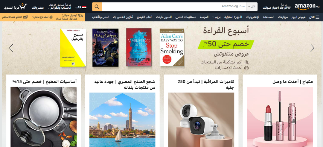Click the Amazon.eg logo
Screen dimensions: 323x147
307,7
